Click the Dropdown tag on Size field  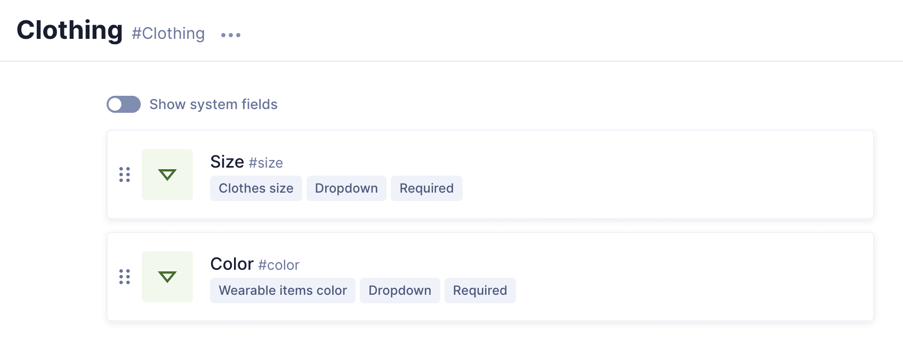click(346, 188)
